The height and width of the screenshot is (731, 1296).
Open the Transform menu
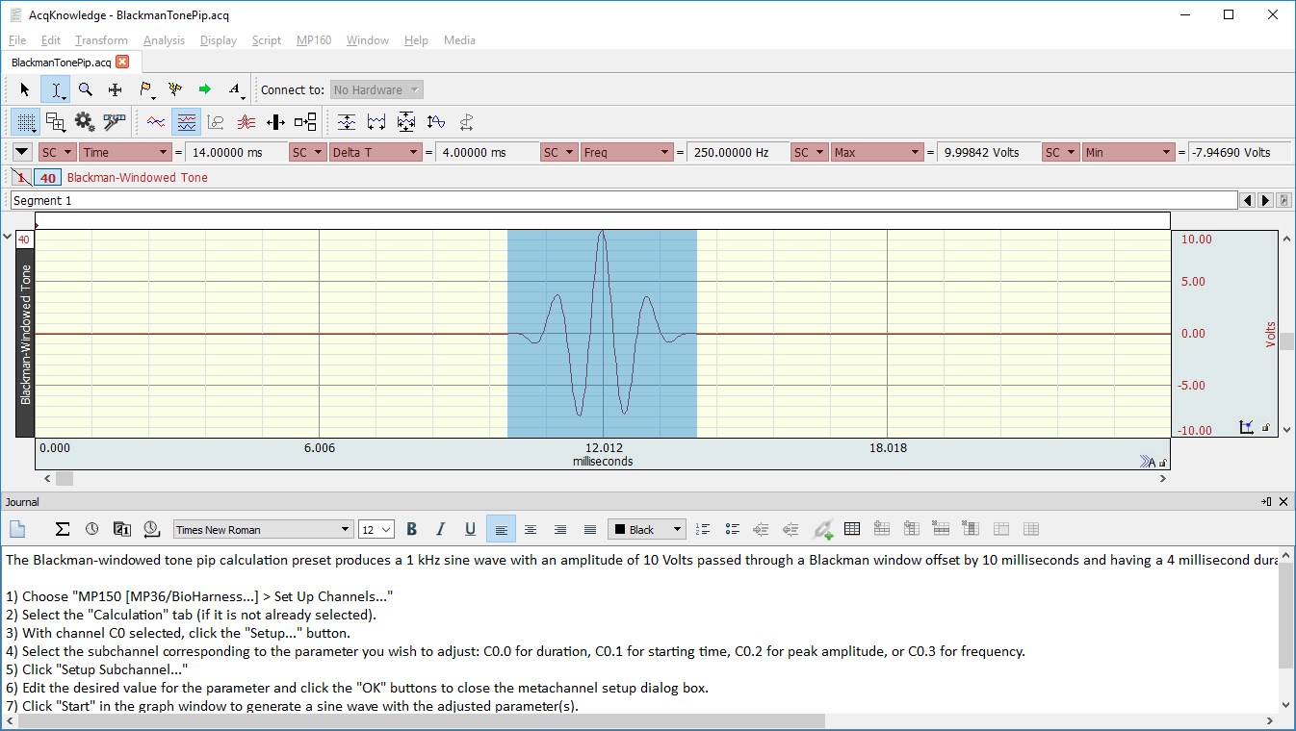tap(101, 40)
